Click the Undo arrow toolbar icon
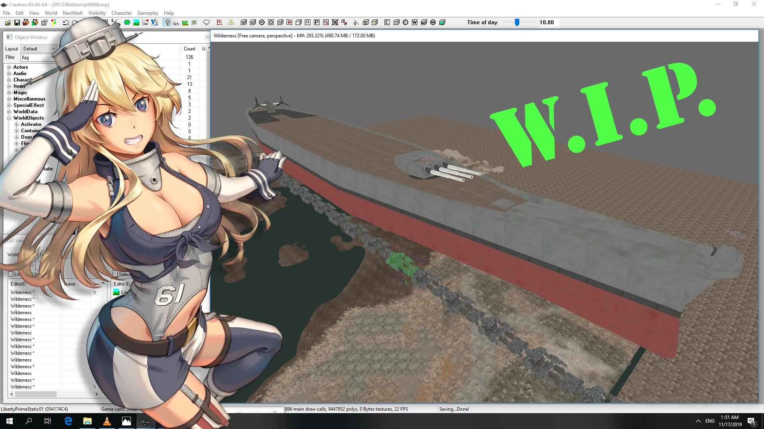Image resolution: width=764 pixels, height=429 pixels. coord(66,23)
